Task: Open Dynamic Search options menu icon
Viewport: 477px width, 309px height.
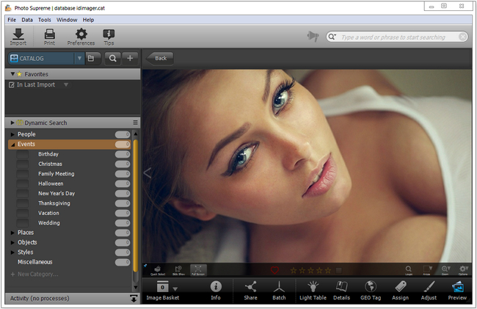Action: [135, 123]
